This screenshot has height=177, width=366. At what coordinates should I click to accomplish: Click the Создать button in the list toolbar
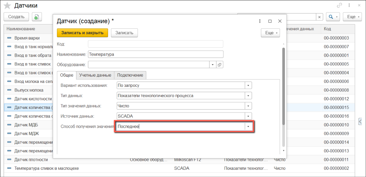coord(16,17)
